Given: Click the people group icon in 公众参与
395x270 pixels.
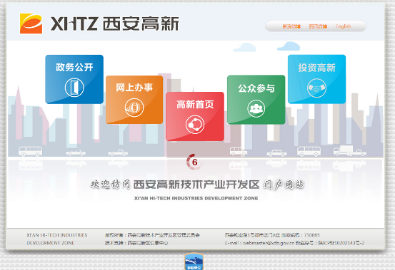Looking at the screenshot, I should point(256,108).
